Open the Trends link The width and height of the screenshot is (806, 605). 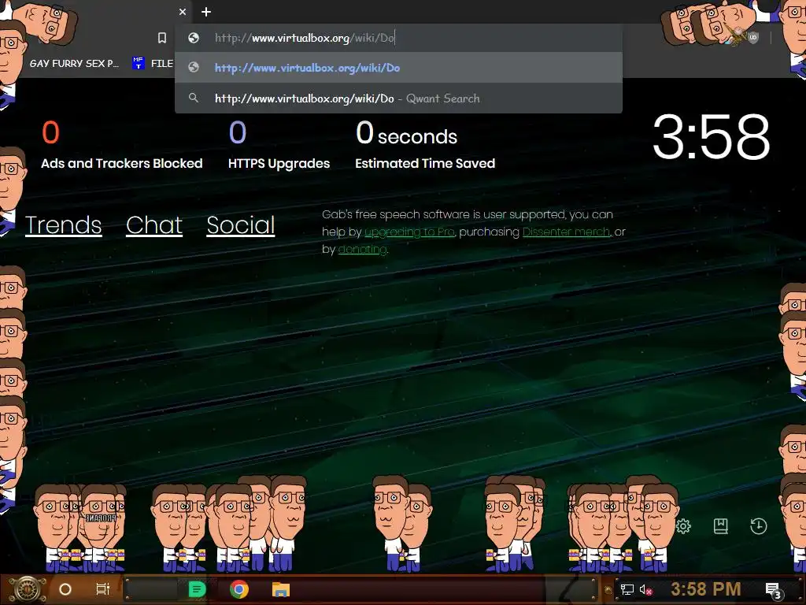click(63, 225)
